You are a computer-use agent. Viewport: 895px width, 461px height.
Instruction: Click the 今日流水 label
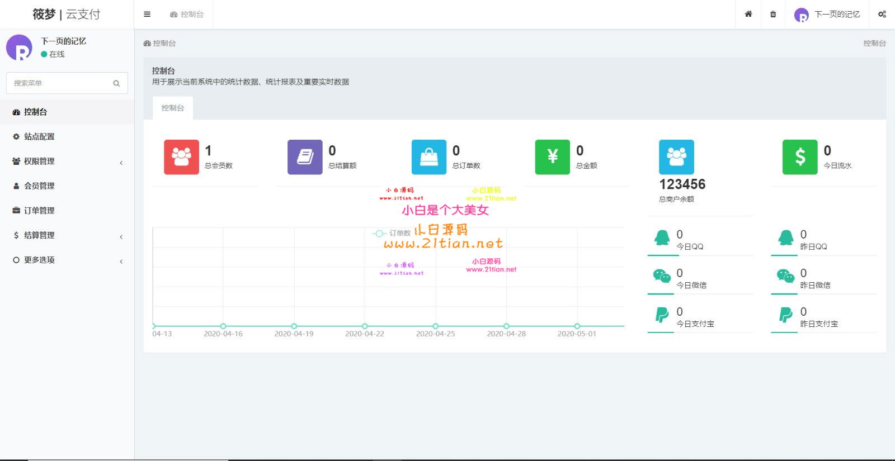pos(838,166)
